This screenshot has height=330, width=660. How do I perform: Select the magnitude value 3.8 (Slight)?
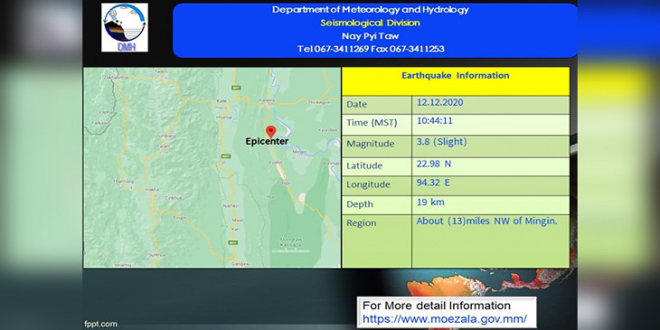[x=442, y=142]
